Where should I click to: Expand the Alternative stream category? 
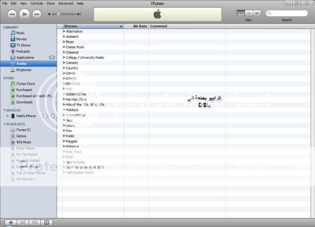[64, 32]
